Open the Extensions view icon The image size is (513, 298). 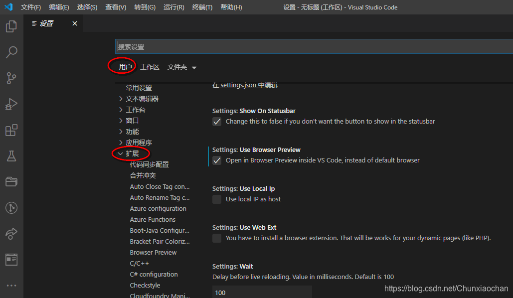[x=11, y=130]
